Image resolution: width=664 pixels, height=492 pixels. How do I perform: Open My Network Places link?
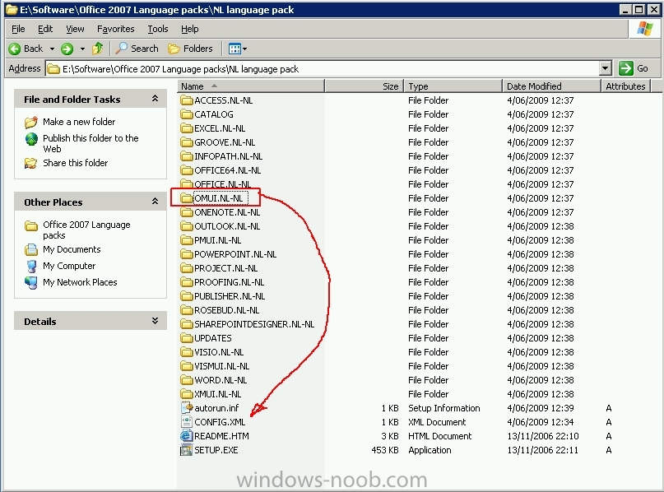pos(80,282)
